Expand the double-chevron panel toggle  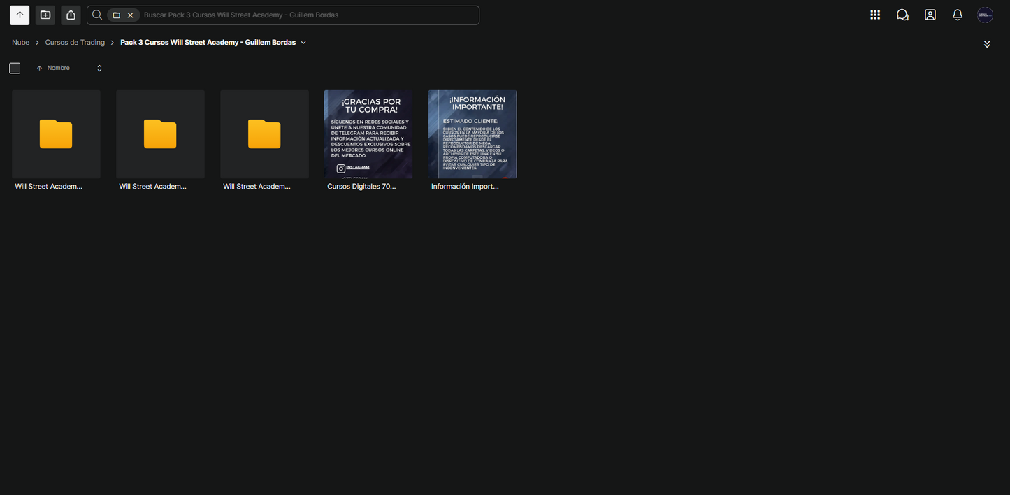coord(987,44)
